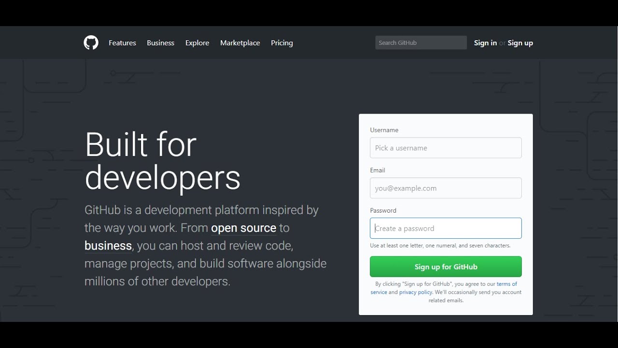Click the Email label in the form
Image resolution: width=618 pixels, height=348 pixels.
pos(378,170)
